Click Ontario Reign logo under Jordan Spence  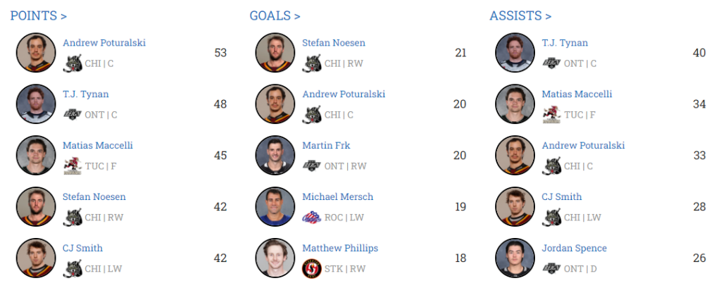551,268
